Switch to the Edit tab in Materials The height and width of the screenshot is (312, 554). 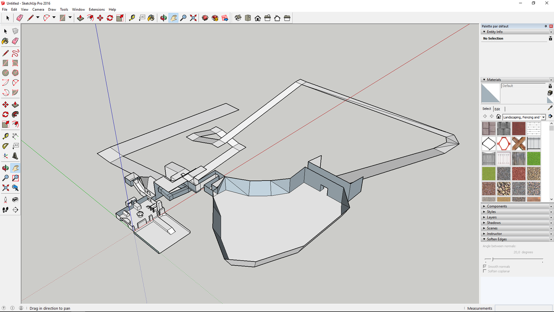497,109
